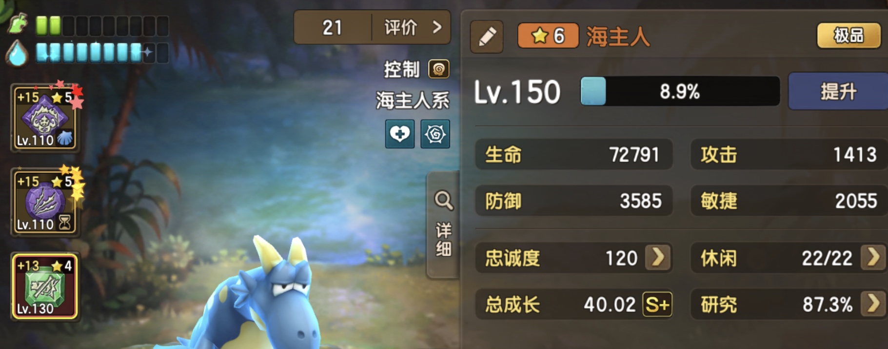
Task: Click the 8.9% experience progress bar
Action: [x=680, y=91]
